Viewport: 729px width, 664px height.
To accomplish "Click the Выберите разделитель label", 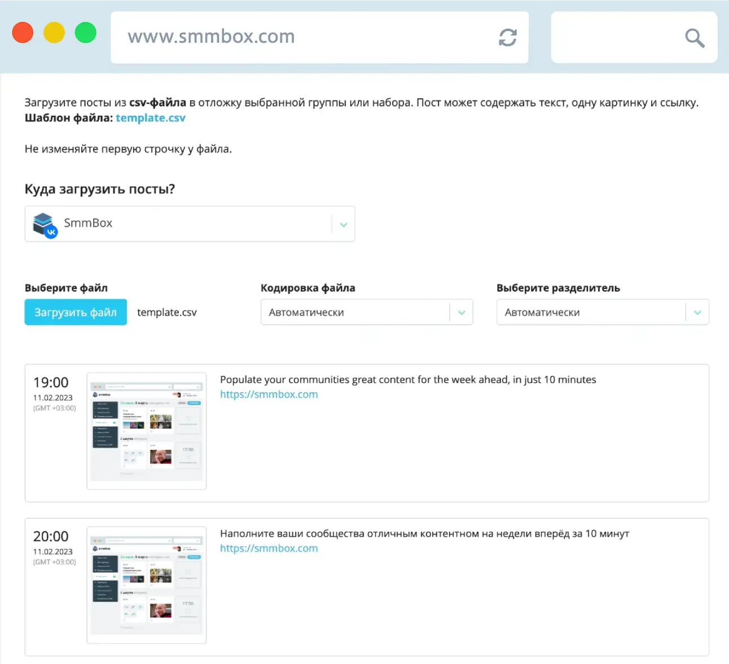I will coord(558,288).
